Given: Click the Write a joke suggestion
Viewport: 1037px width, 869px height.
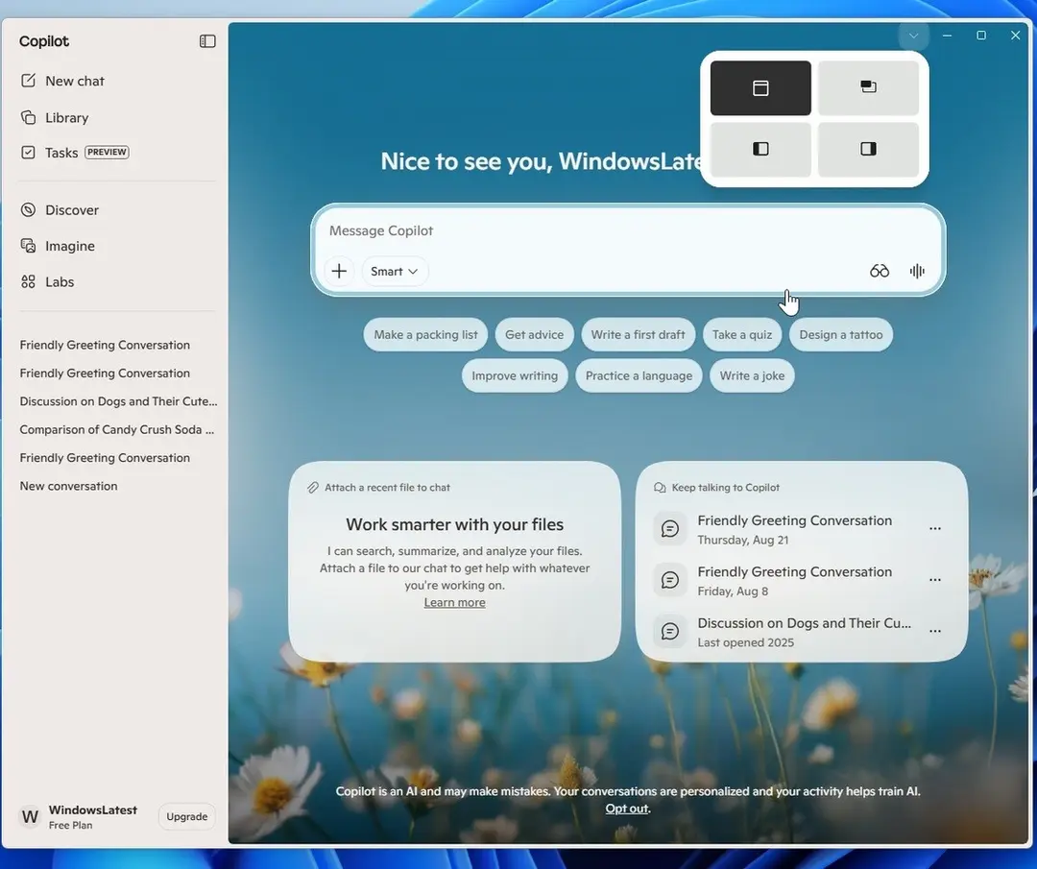Looking at the screenshot, I should [752, 375].
